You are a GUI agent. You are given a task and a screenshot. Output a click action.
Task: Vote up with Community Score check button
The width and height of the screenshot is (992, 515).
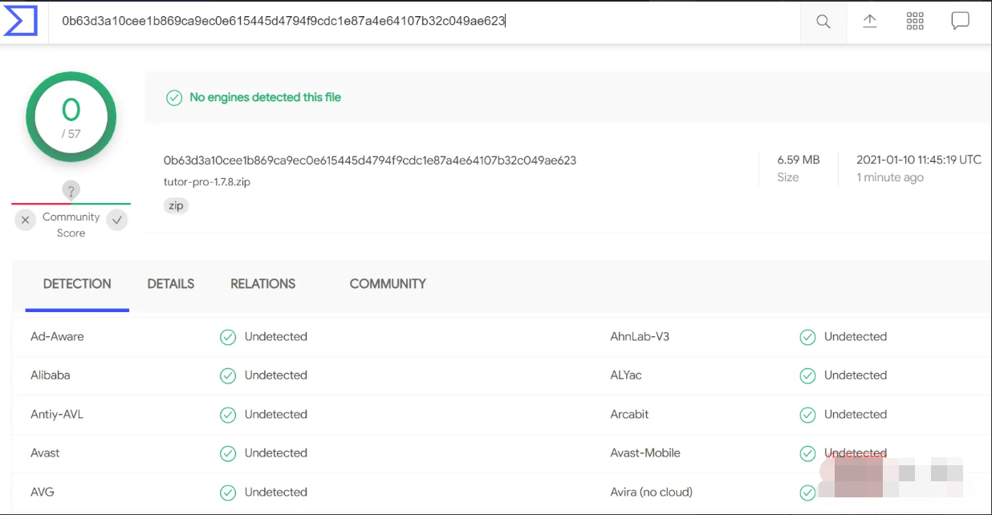point(117,220)
